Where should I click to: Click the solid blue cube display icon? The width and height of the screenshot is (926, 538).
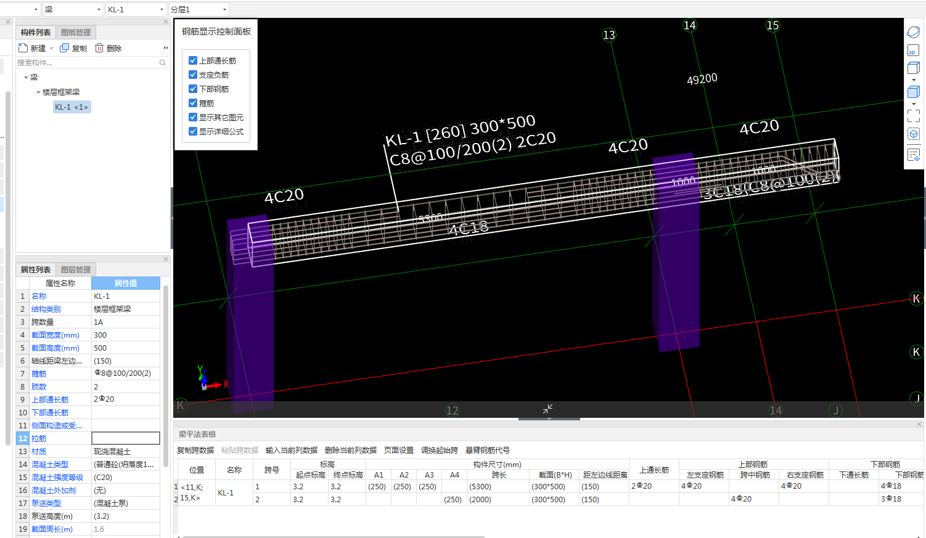914,92
